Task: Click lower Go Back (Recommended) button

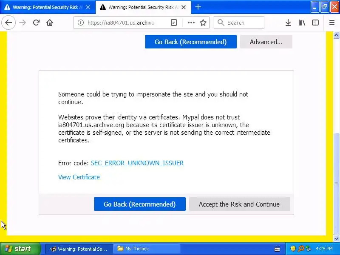Action: point(140,204)
